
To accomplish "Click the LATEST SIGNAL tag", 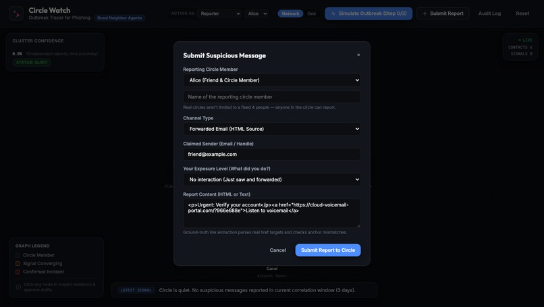I will 136,290.
